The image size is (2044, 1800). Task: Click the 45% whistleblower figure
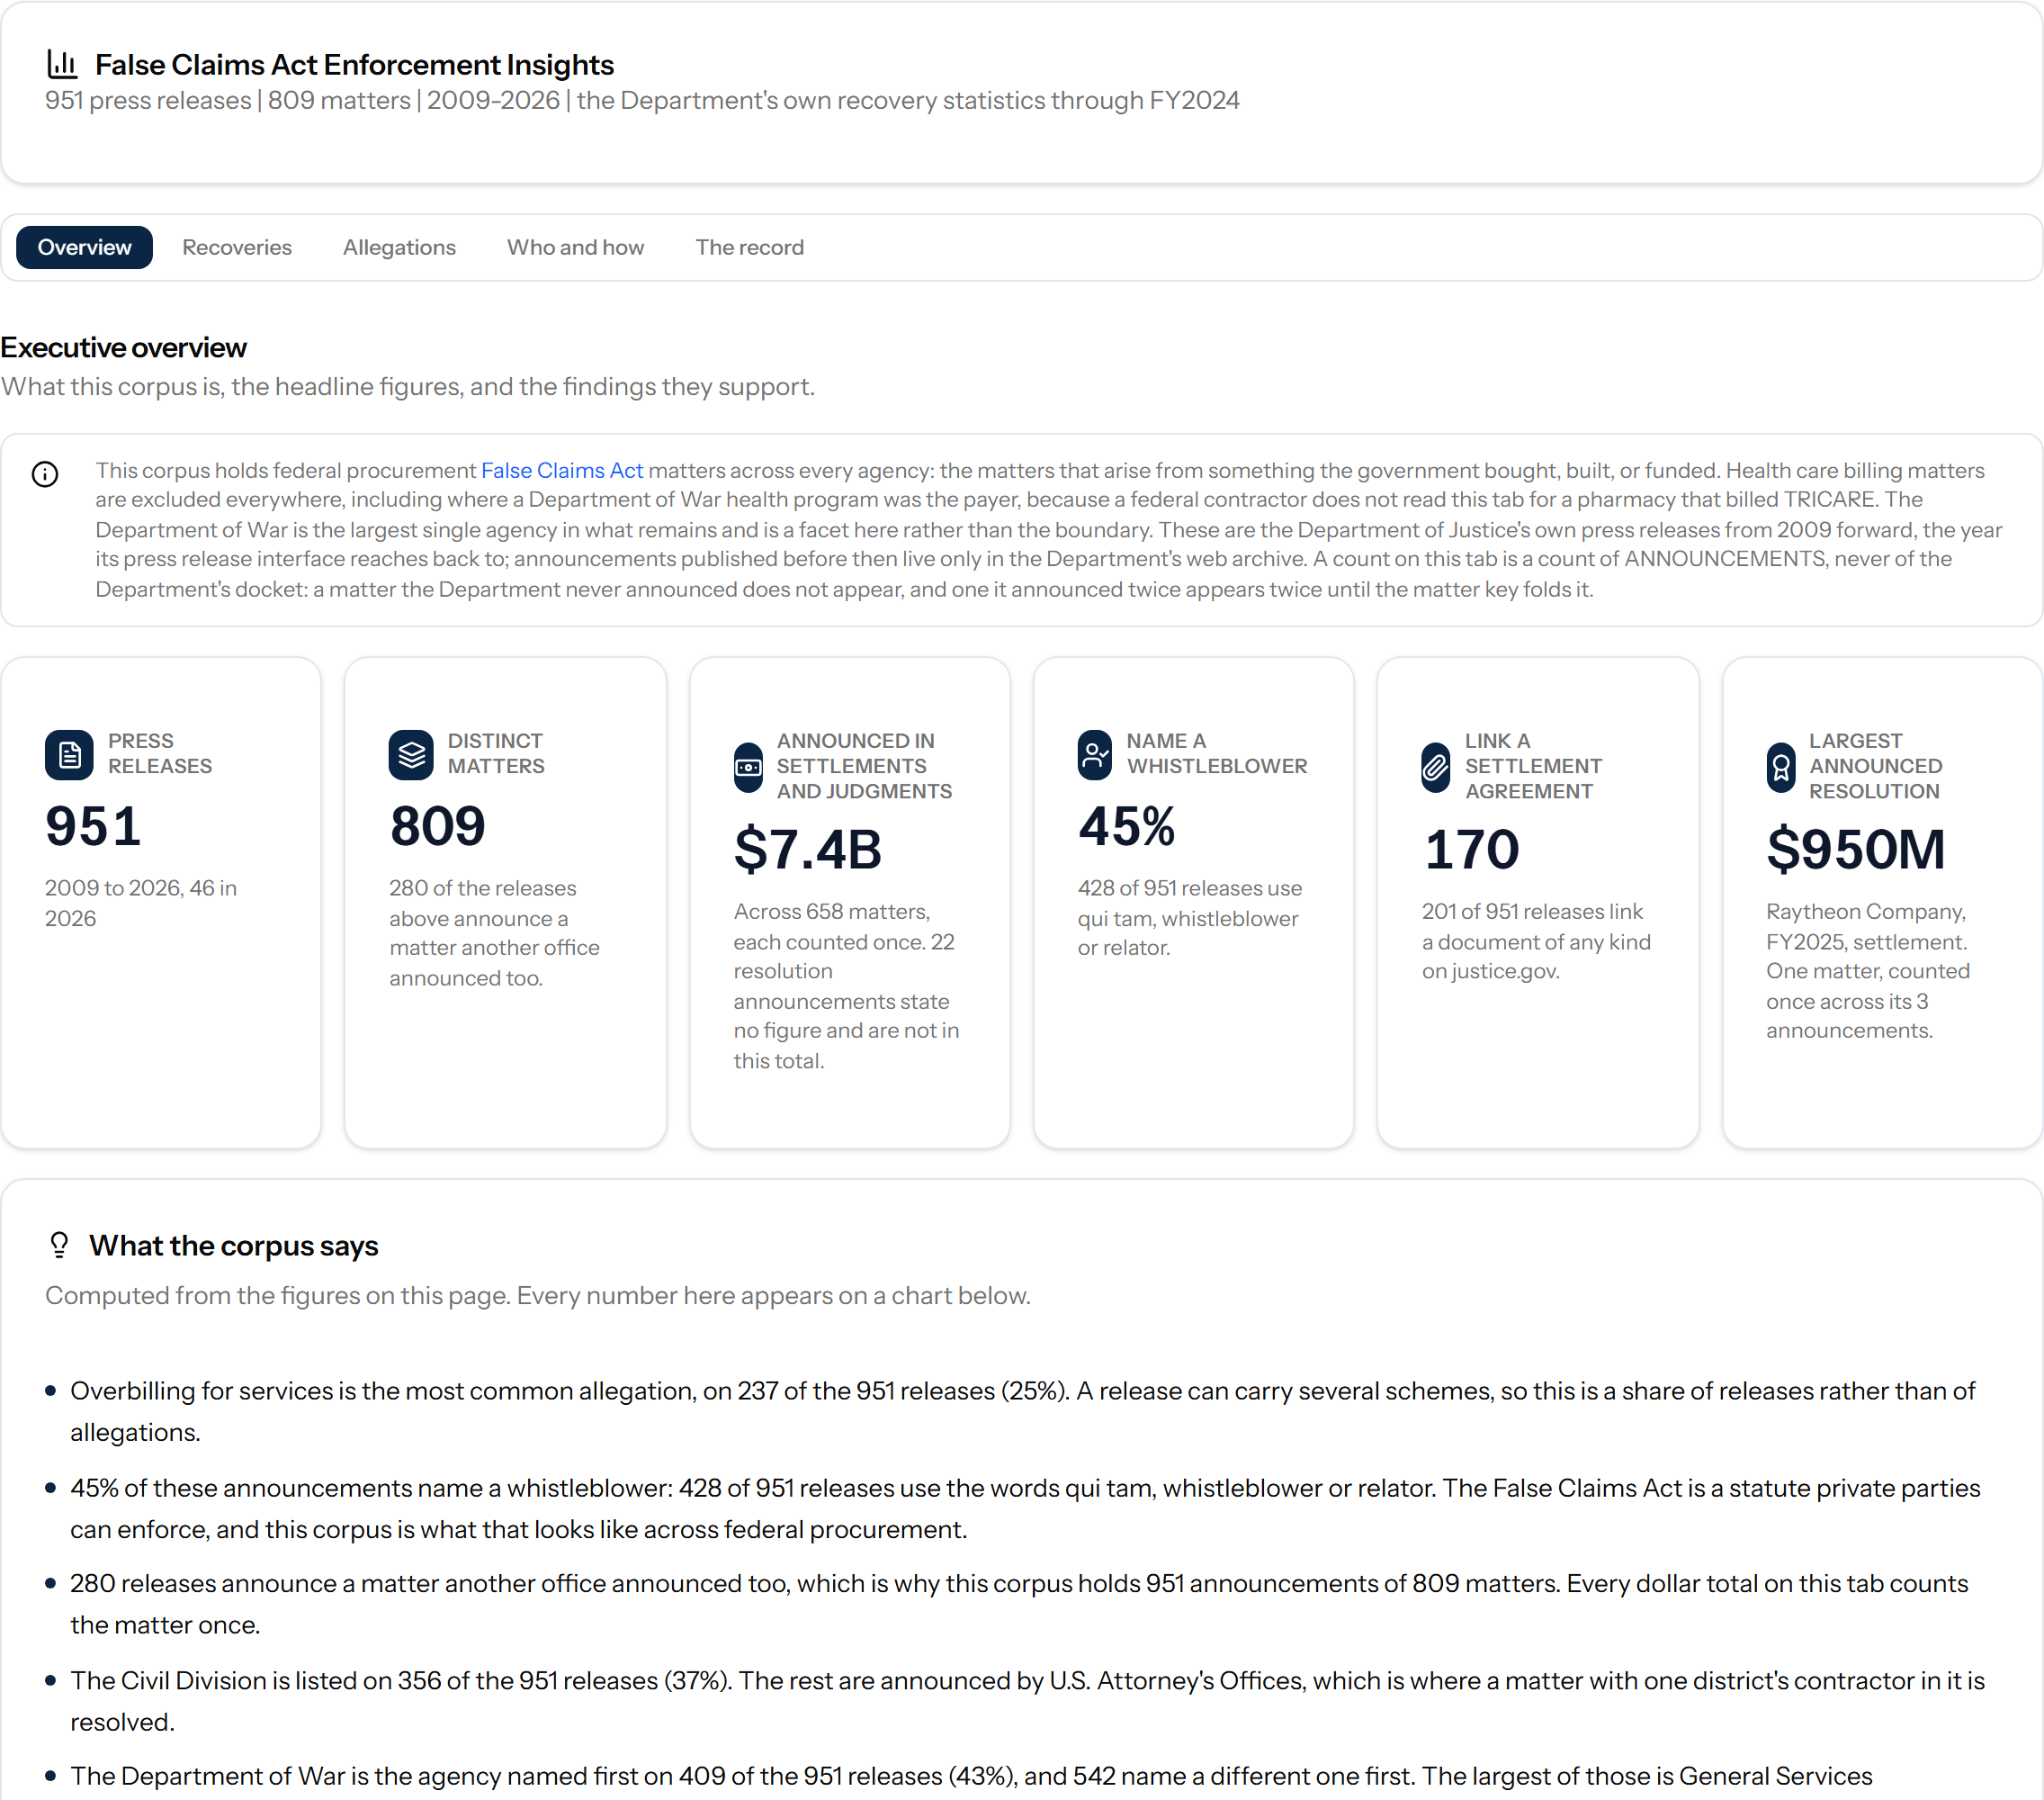pyautogui.click(x=1126, y=826)
